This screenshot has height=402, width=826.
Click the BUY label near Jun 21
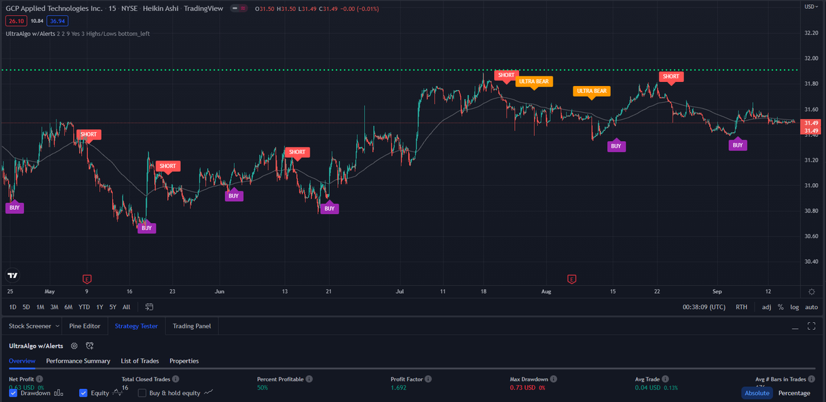329,208
